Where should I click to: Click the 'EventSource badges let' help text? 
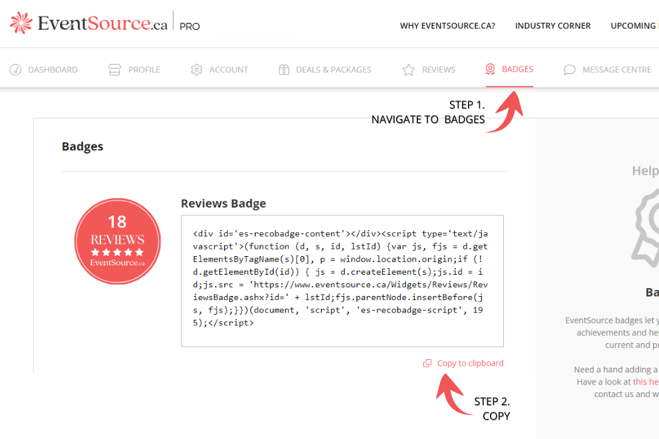612,321
